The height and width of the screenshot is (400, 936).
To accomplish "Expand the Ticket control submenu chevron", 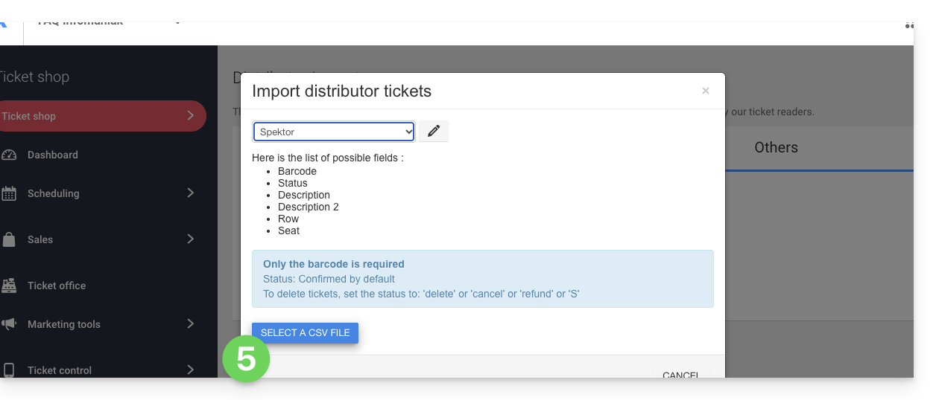I will point(190,370).
